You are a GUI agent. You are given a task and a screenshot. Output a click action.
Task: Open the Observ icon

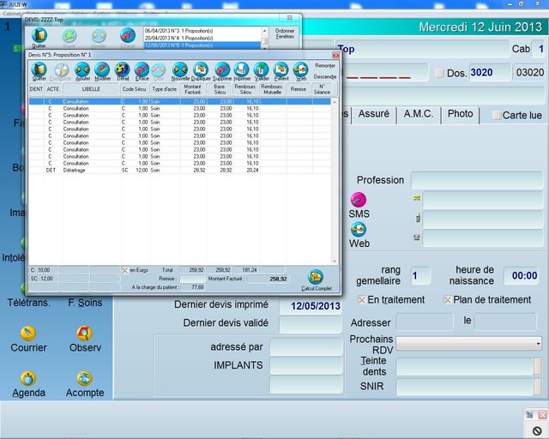pyautogui.click(x=84, y=333)
